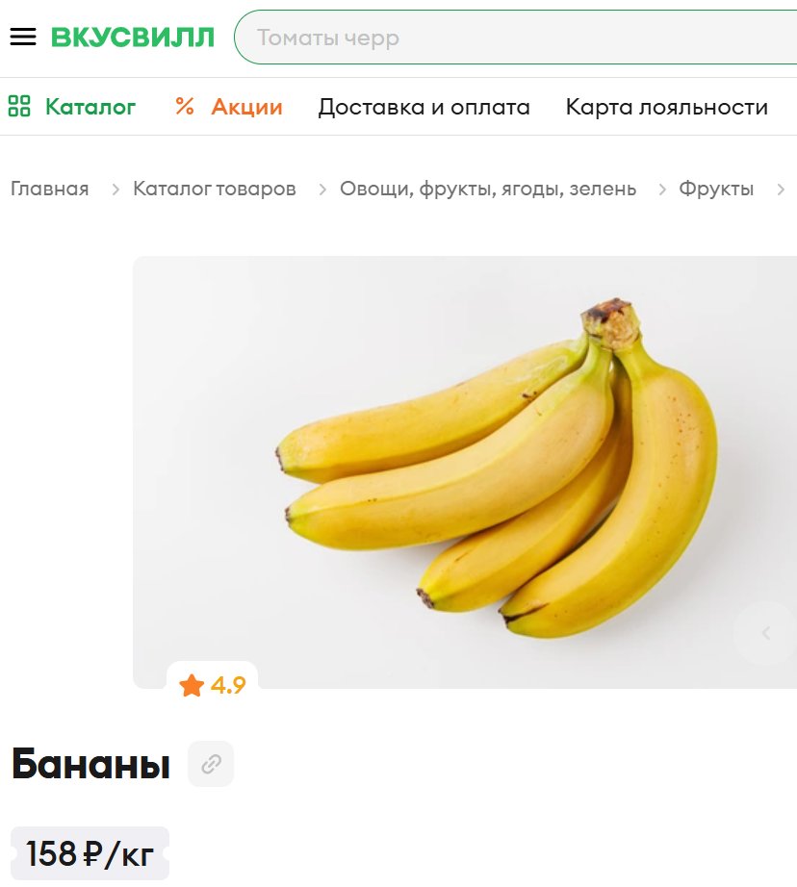Click the 158 ₽/кг price tag
Viewport: 797px width, 887px height.
click(90, 853)
